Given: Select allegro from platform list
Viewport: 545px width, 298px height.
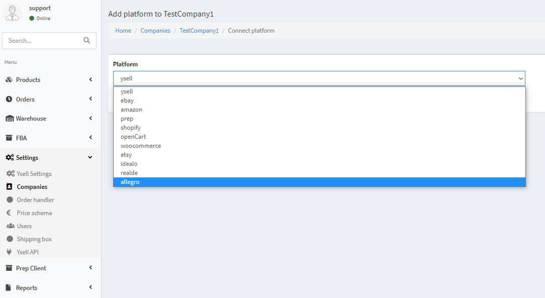Looking at the screenshot, I should 319,182.
